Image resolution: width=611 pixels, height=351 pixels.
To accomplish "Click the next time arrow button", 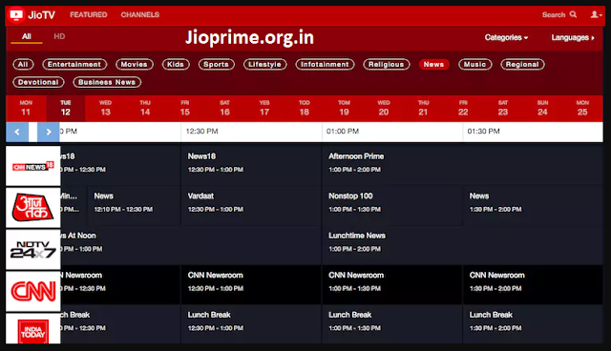I will [48, 132].
